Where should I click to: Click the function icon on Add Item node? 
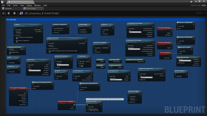15,25
